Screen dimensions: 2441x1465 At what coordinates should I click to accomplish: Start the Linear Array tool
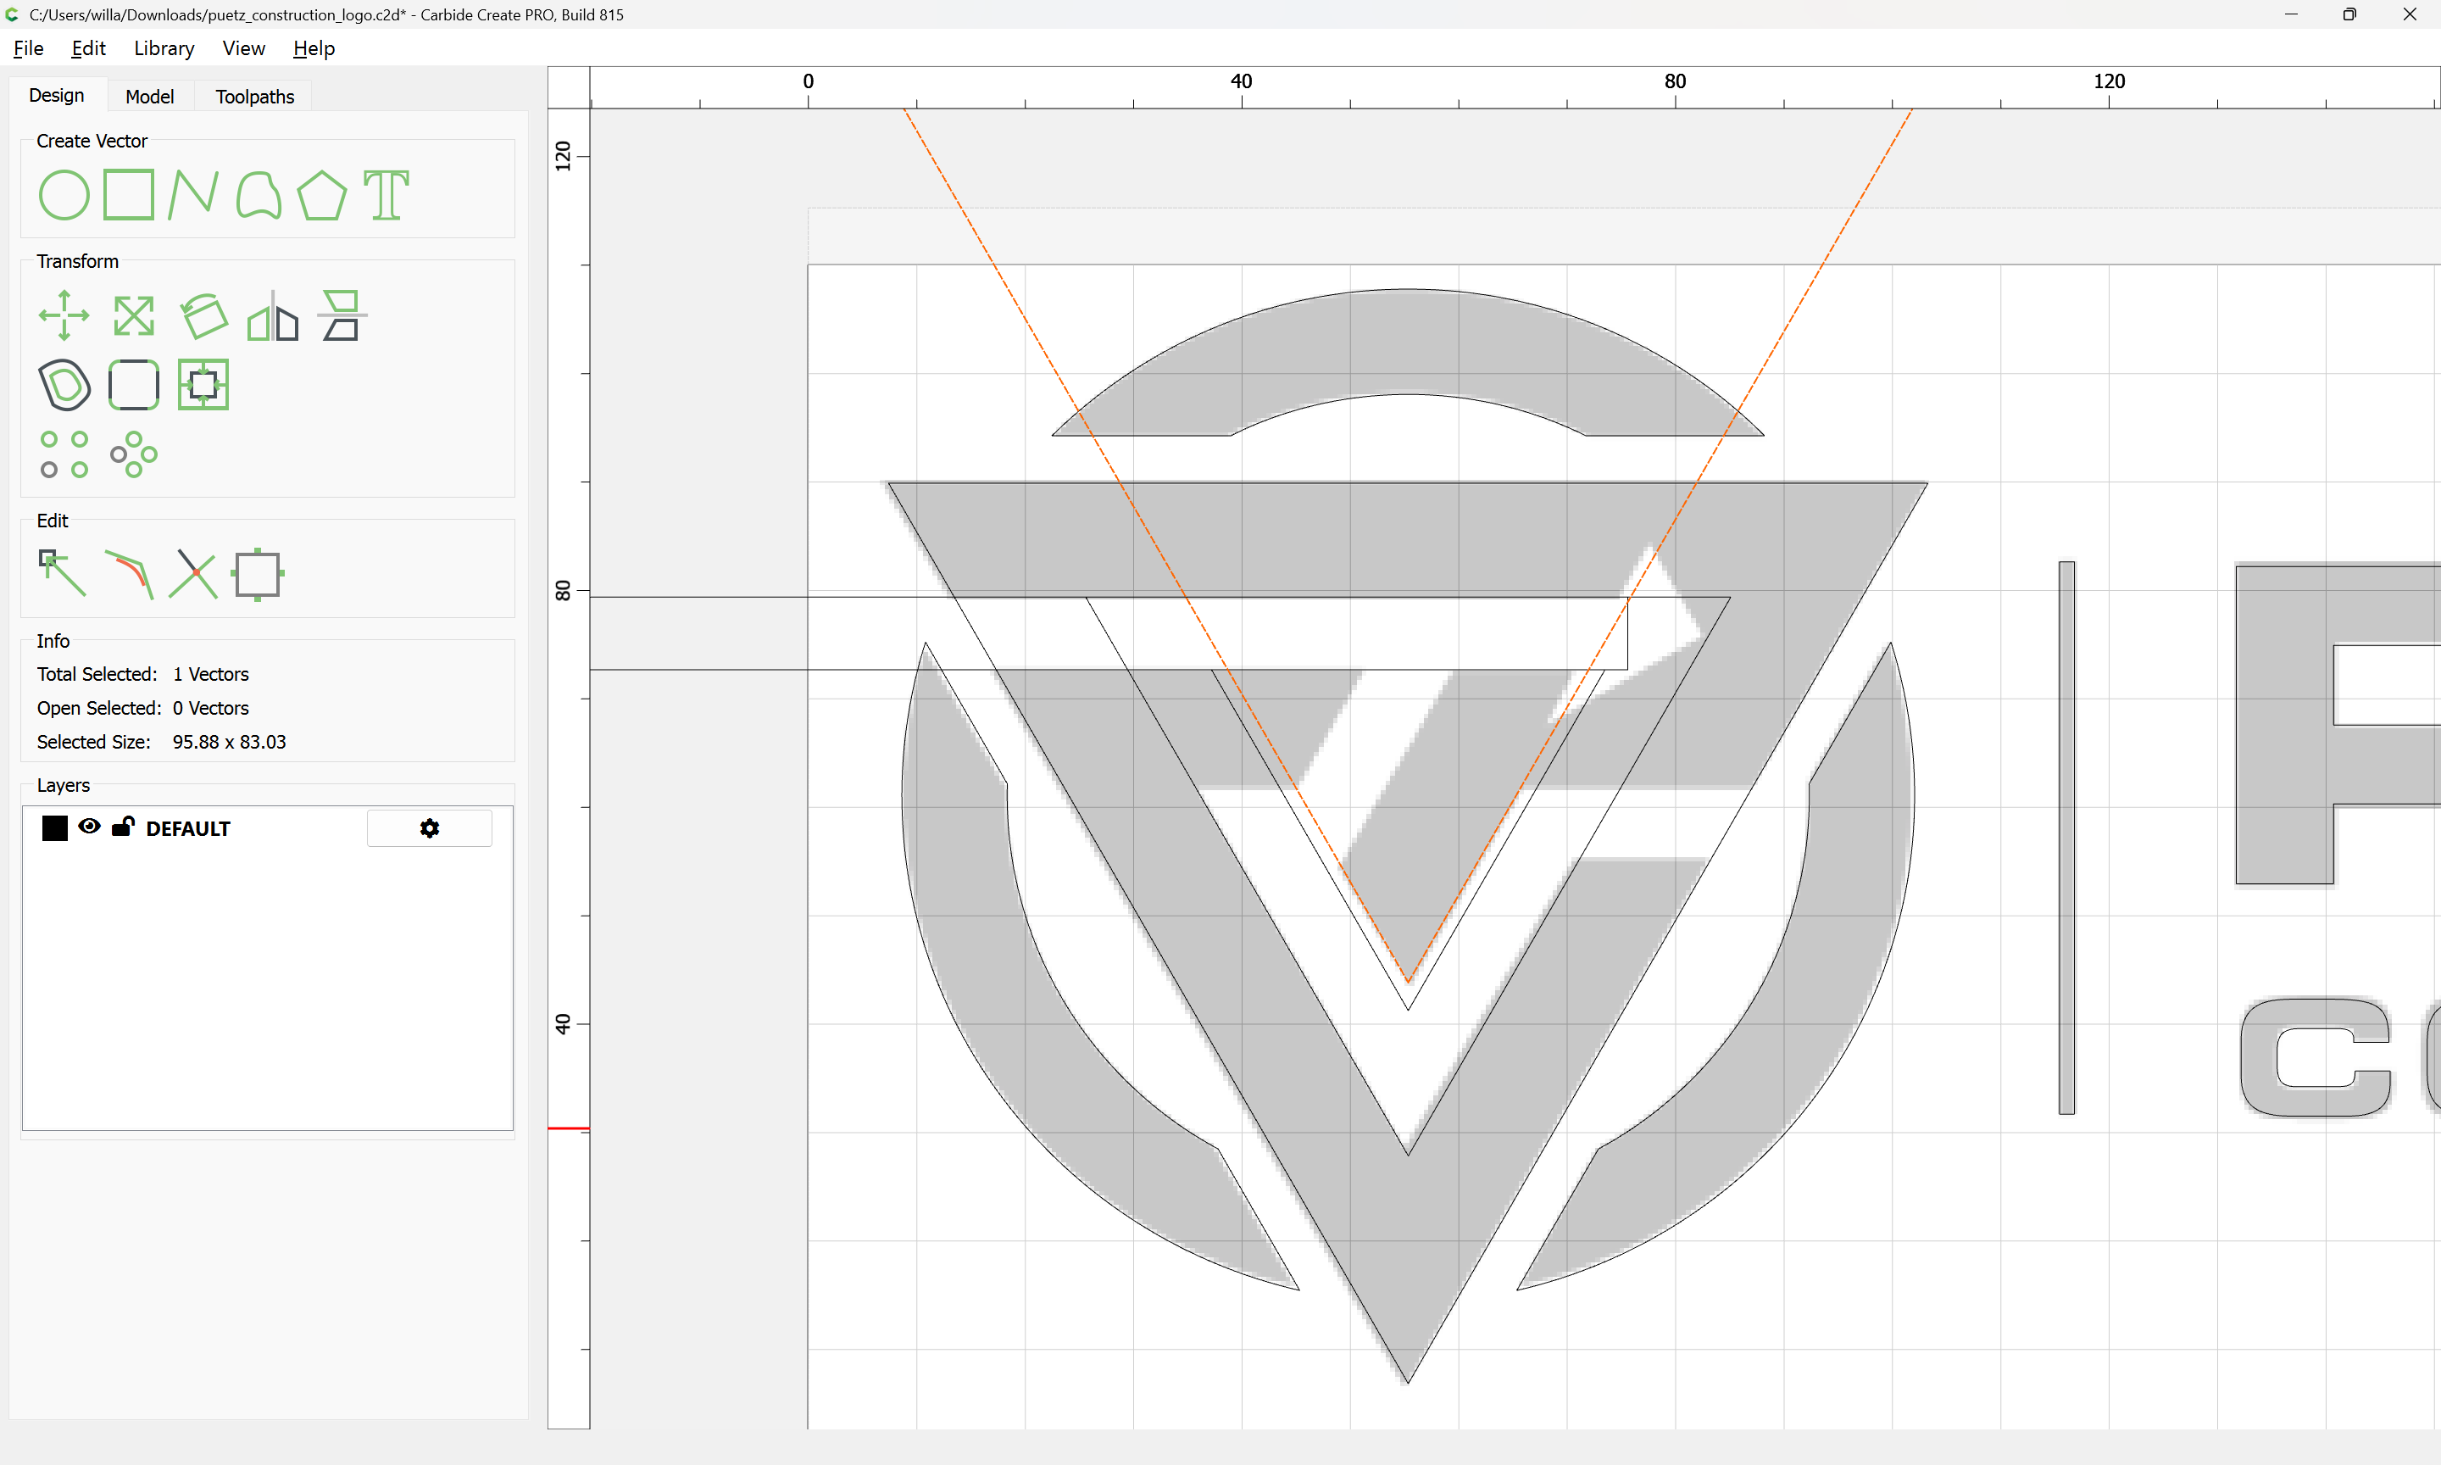click(x=64, y=454)
